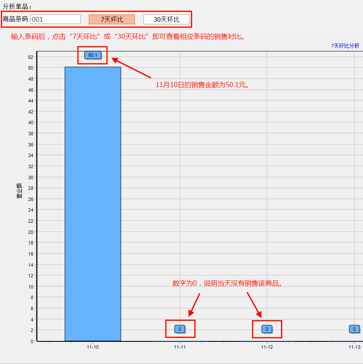Click the 0 label above 11-12
363x364 pixels.
point(267,329)
